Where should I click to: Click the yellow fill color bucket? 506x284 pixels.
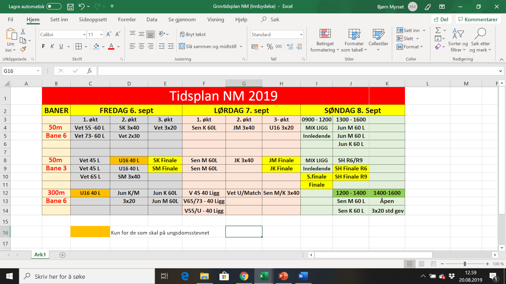96,47
